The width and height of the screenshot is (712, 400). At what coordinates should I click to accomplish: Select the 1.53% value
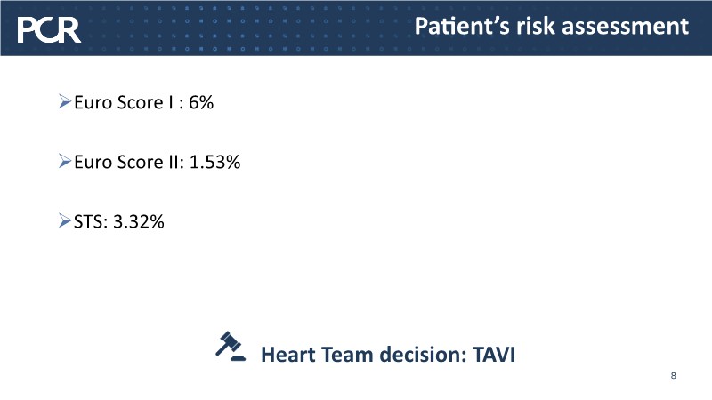coord(215,163)
